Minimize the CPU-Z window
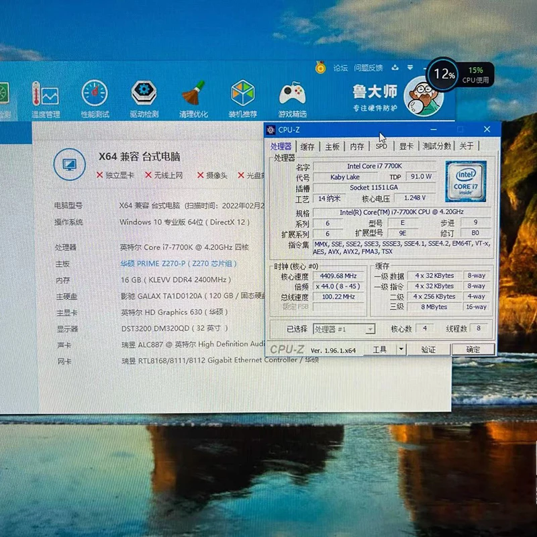 [x=434, y=130]
